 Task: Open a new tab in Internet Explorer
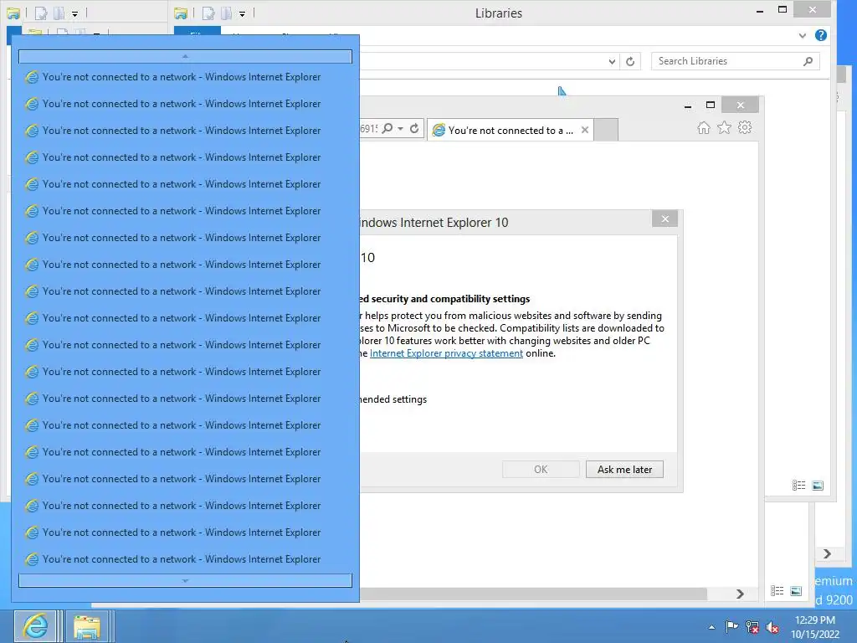[606, 130]
